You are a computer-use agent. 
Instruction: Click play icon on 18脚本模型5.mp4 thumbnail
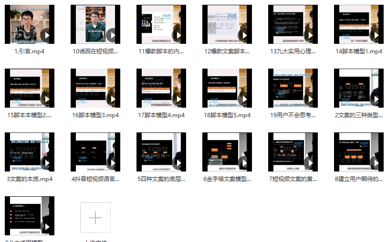(244, 99)
